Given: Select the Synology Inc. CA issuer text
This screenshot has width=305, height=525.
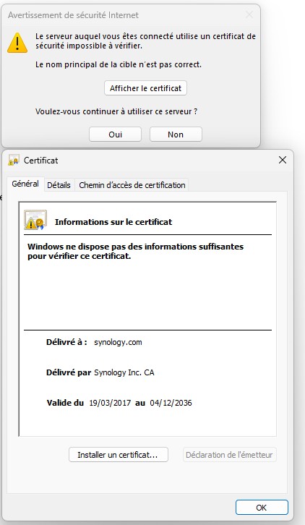Looking at the screenshot, I should pyautogui.click(x=124, y=372).
